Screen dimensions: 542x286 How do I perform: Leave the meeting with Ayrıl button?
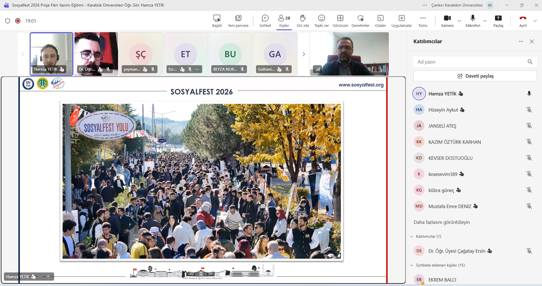click(523, 21)
